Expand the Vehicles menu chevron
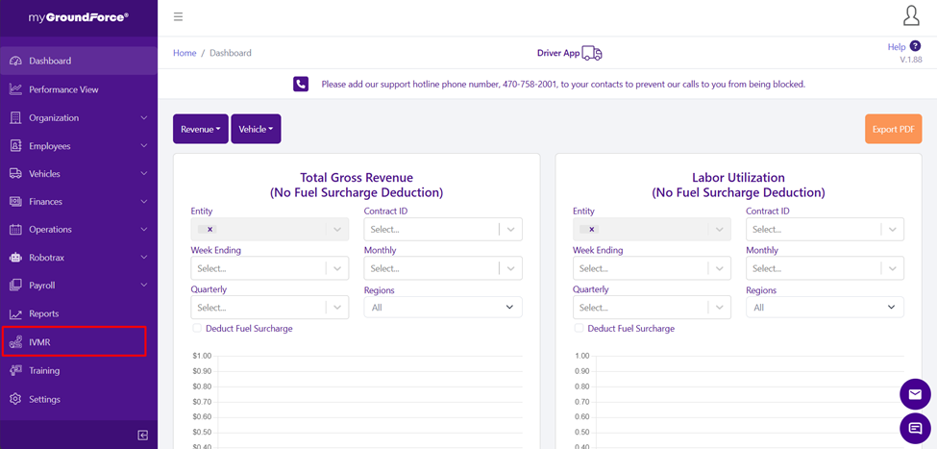 (x=143, y=174)
